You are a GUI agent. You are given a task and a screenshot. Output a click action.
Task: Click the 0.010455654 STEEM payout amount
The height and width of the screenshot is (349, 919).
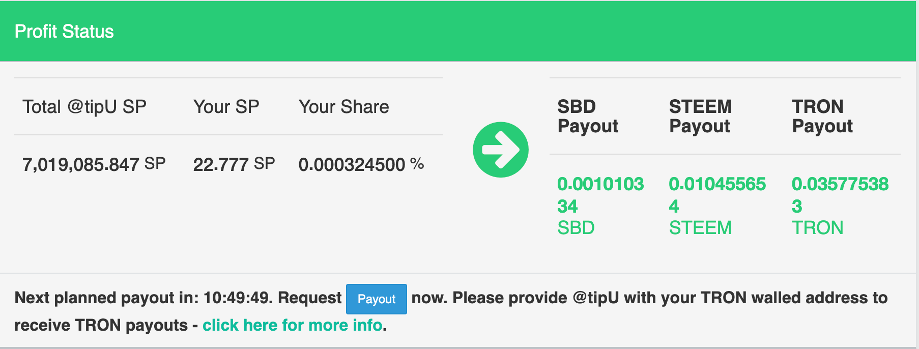[717, 194]
